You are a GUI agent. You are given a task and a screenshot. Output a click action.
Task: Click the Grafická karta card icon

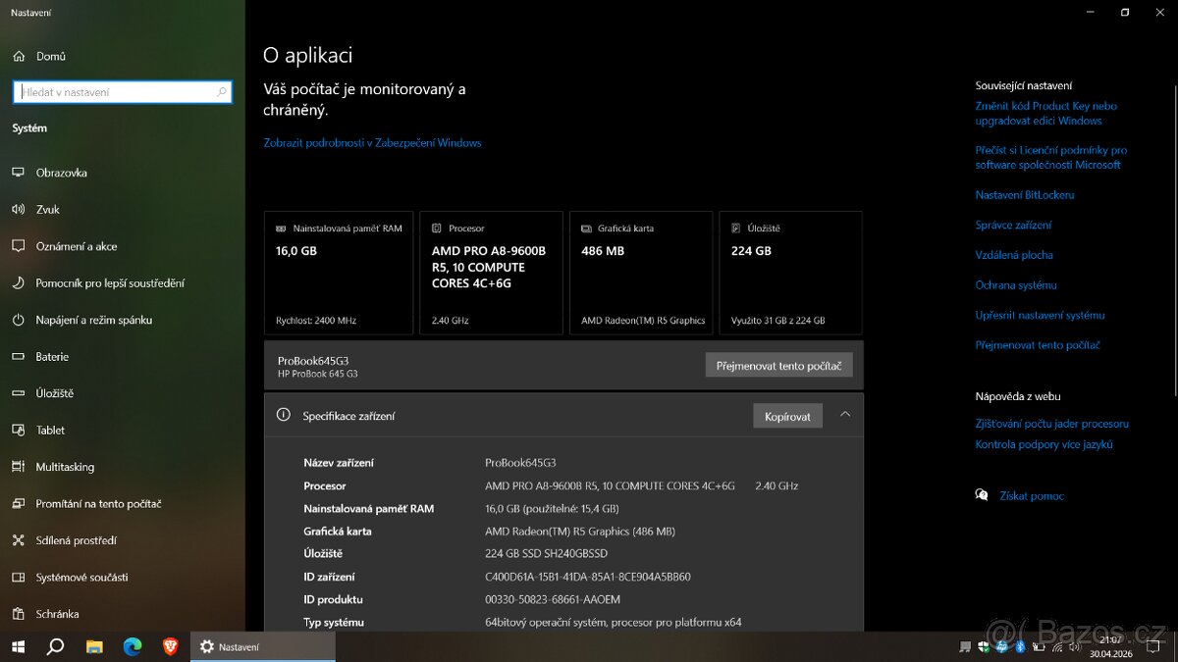586,229
